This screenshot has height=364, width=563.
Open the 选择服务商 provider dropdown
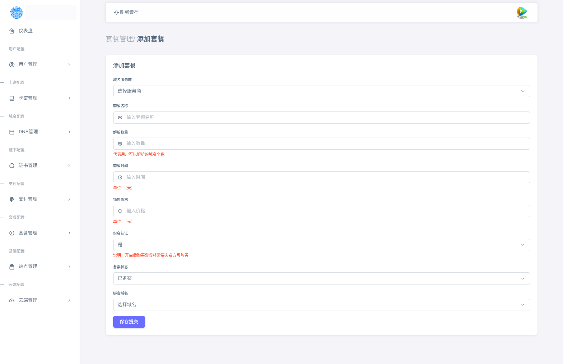coord(321,91)
